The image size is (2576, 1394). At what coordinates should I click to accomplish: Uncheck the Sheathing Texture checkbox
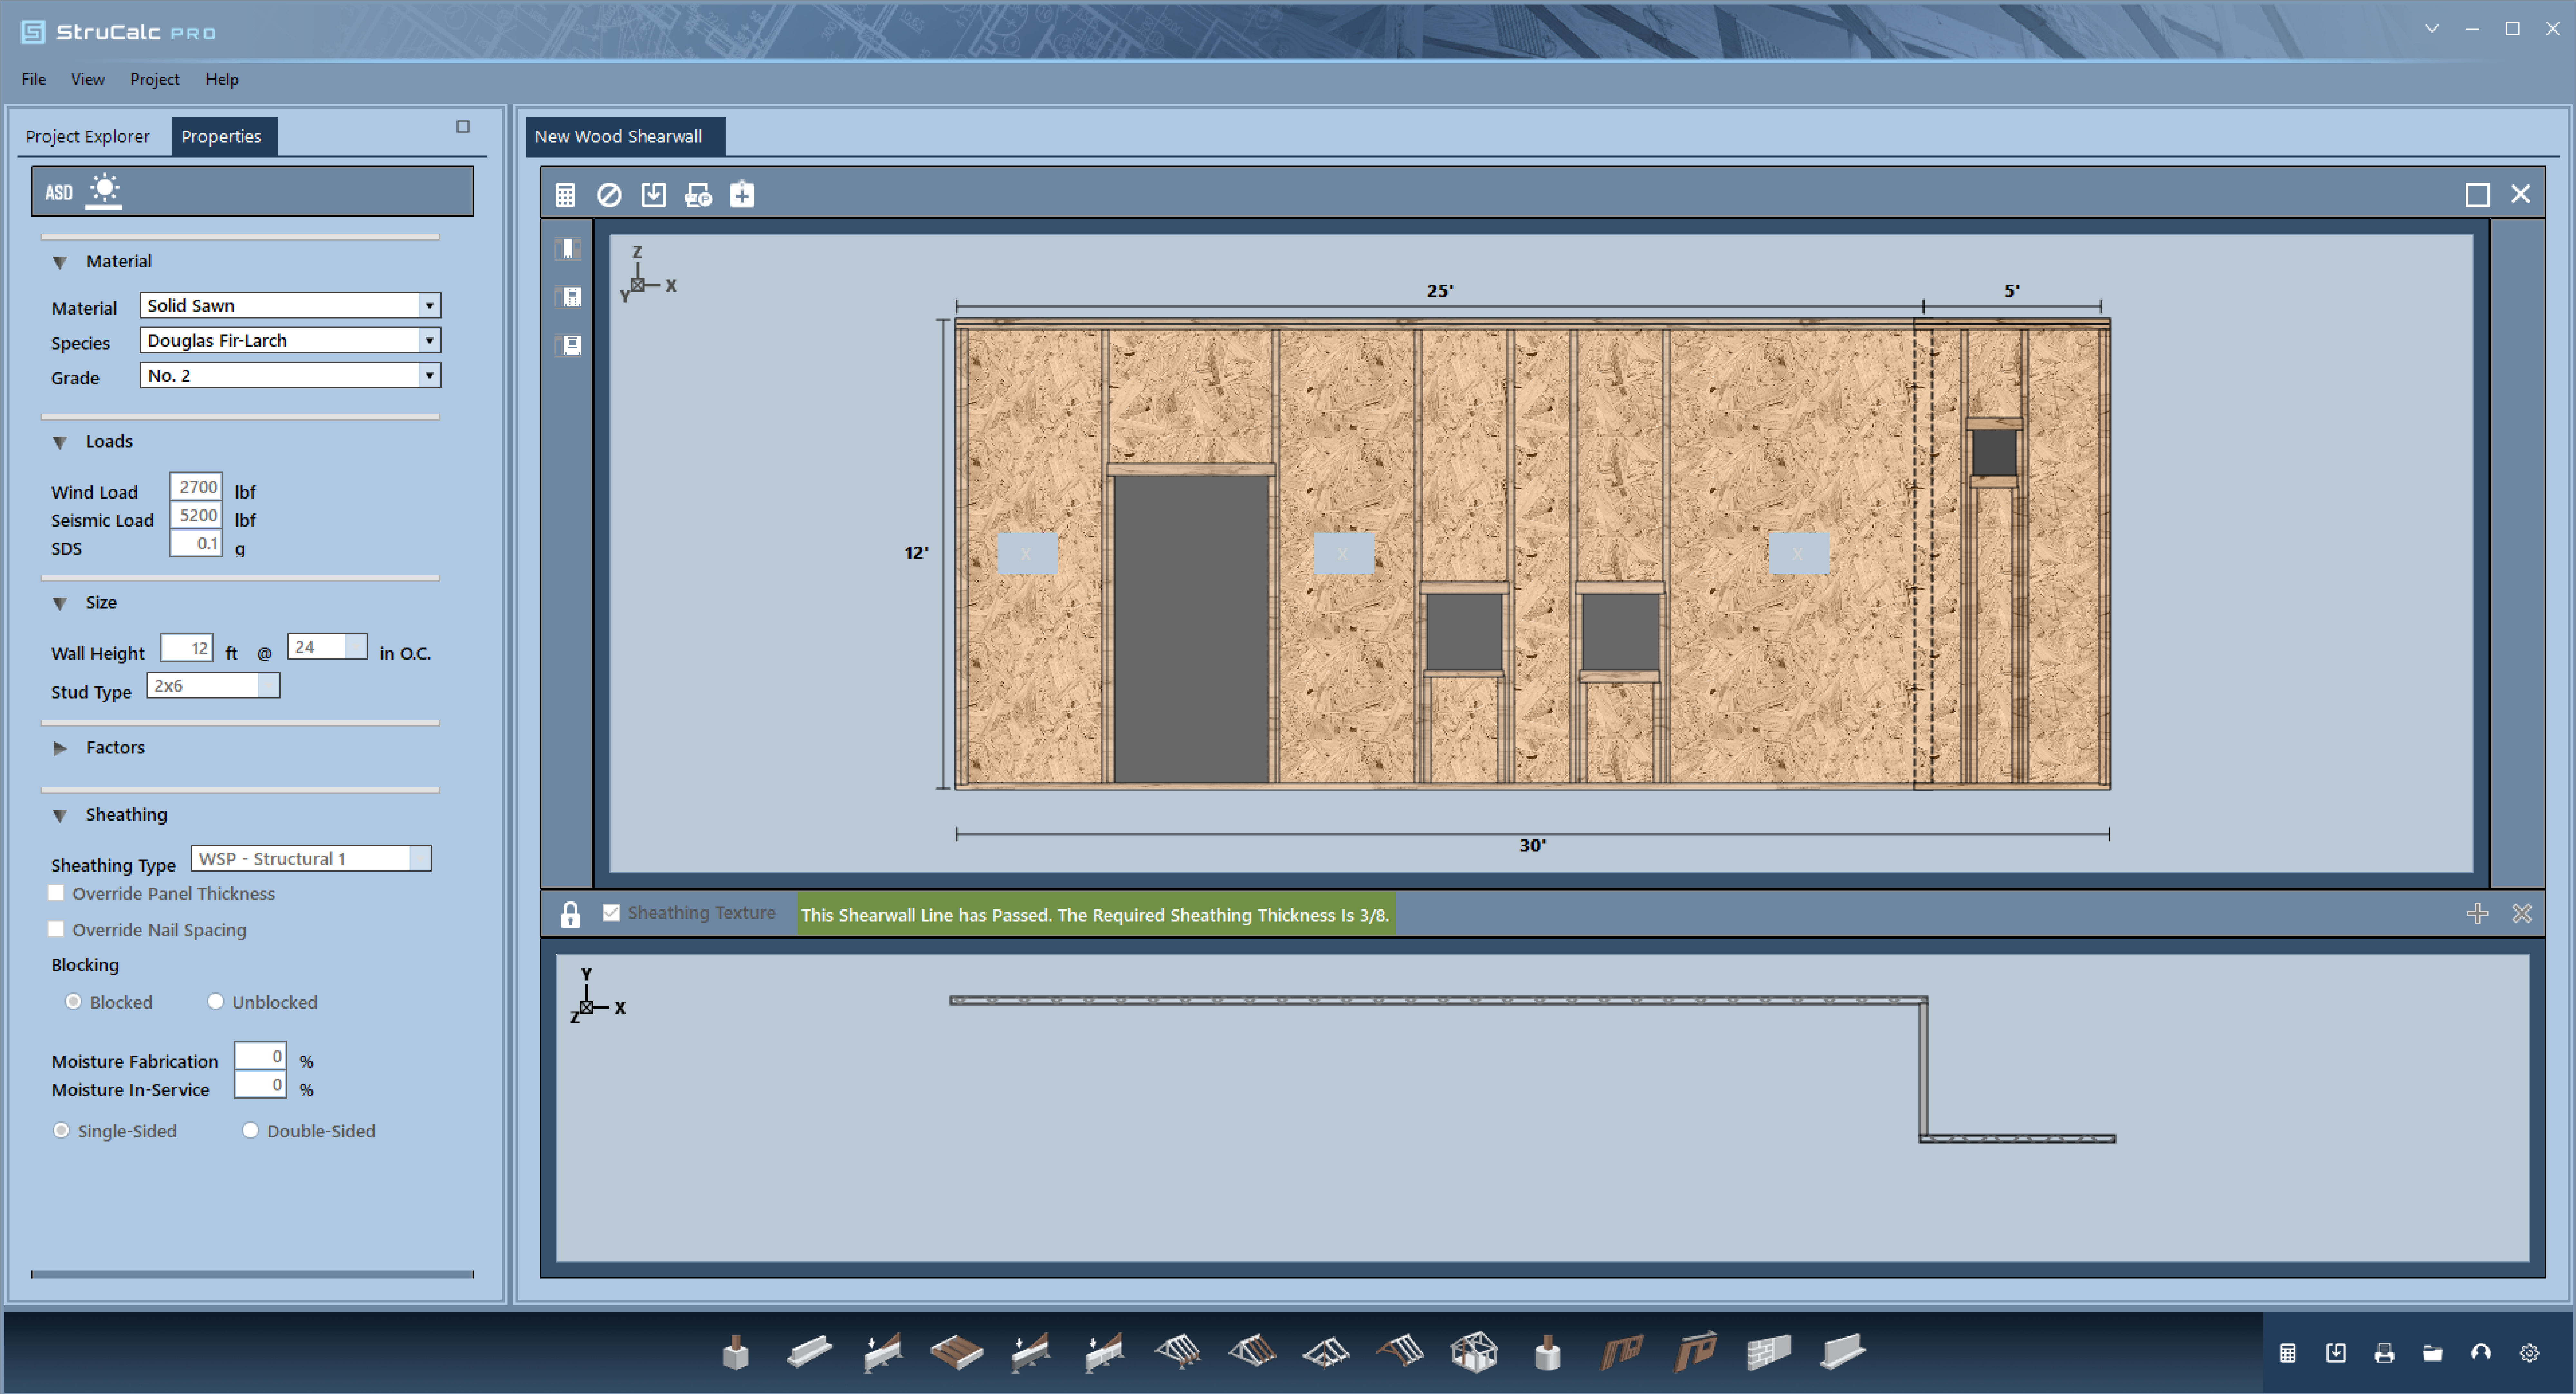click(611, 913)
